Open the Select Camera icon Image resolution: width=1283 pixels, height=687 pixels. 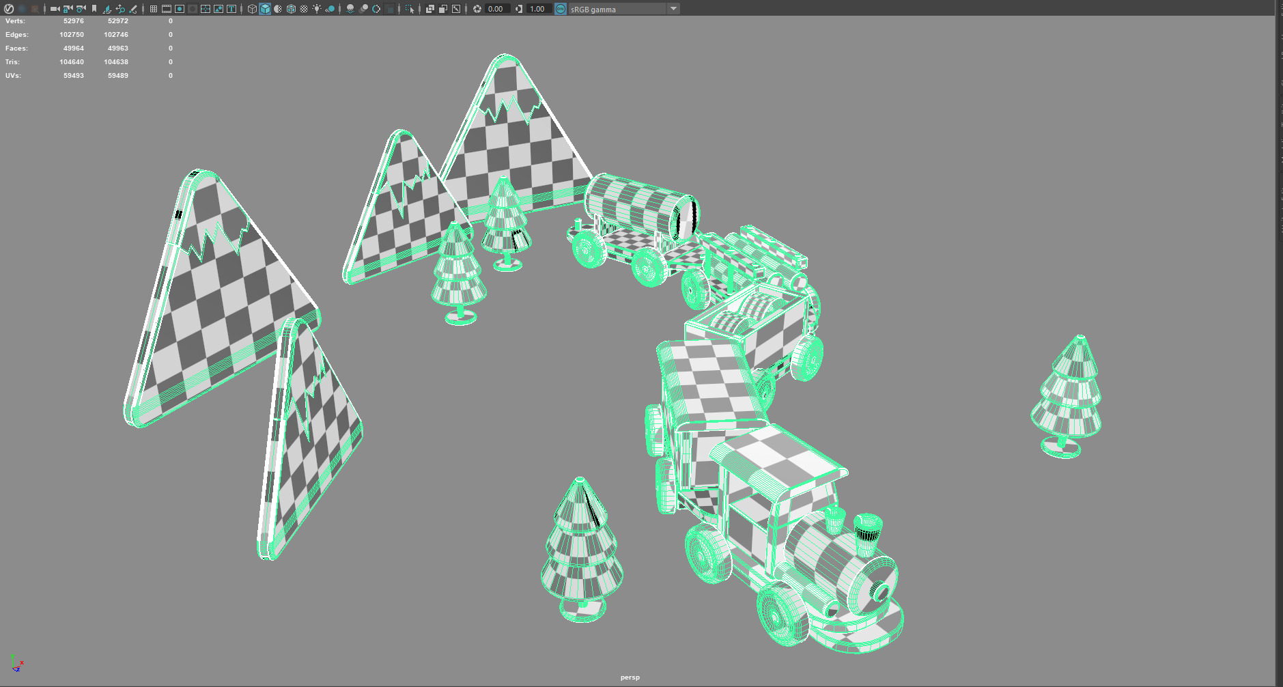(x=55, y=9)
